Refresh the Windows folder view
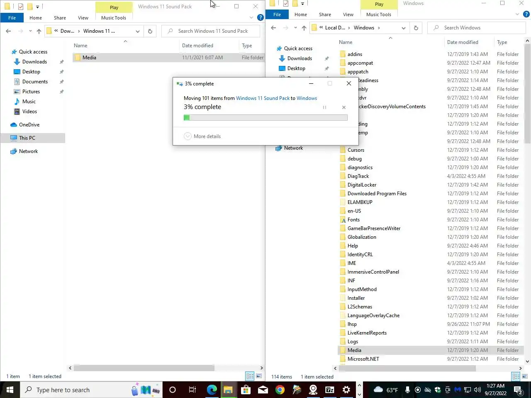Viewport: 531px width, 398px height. (x=416, y=28)
